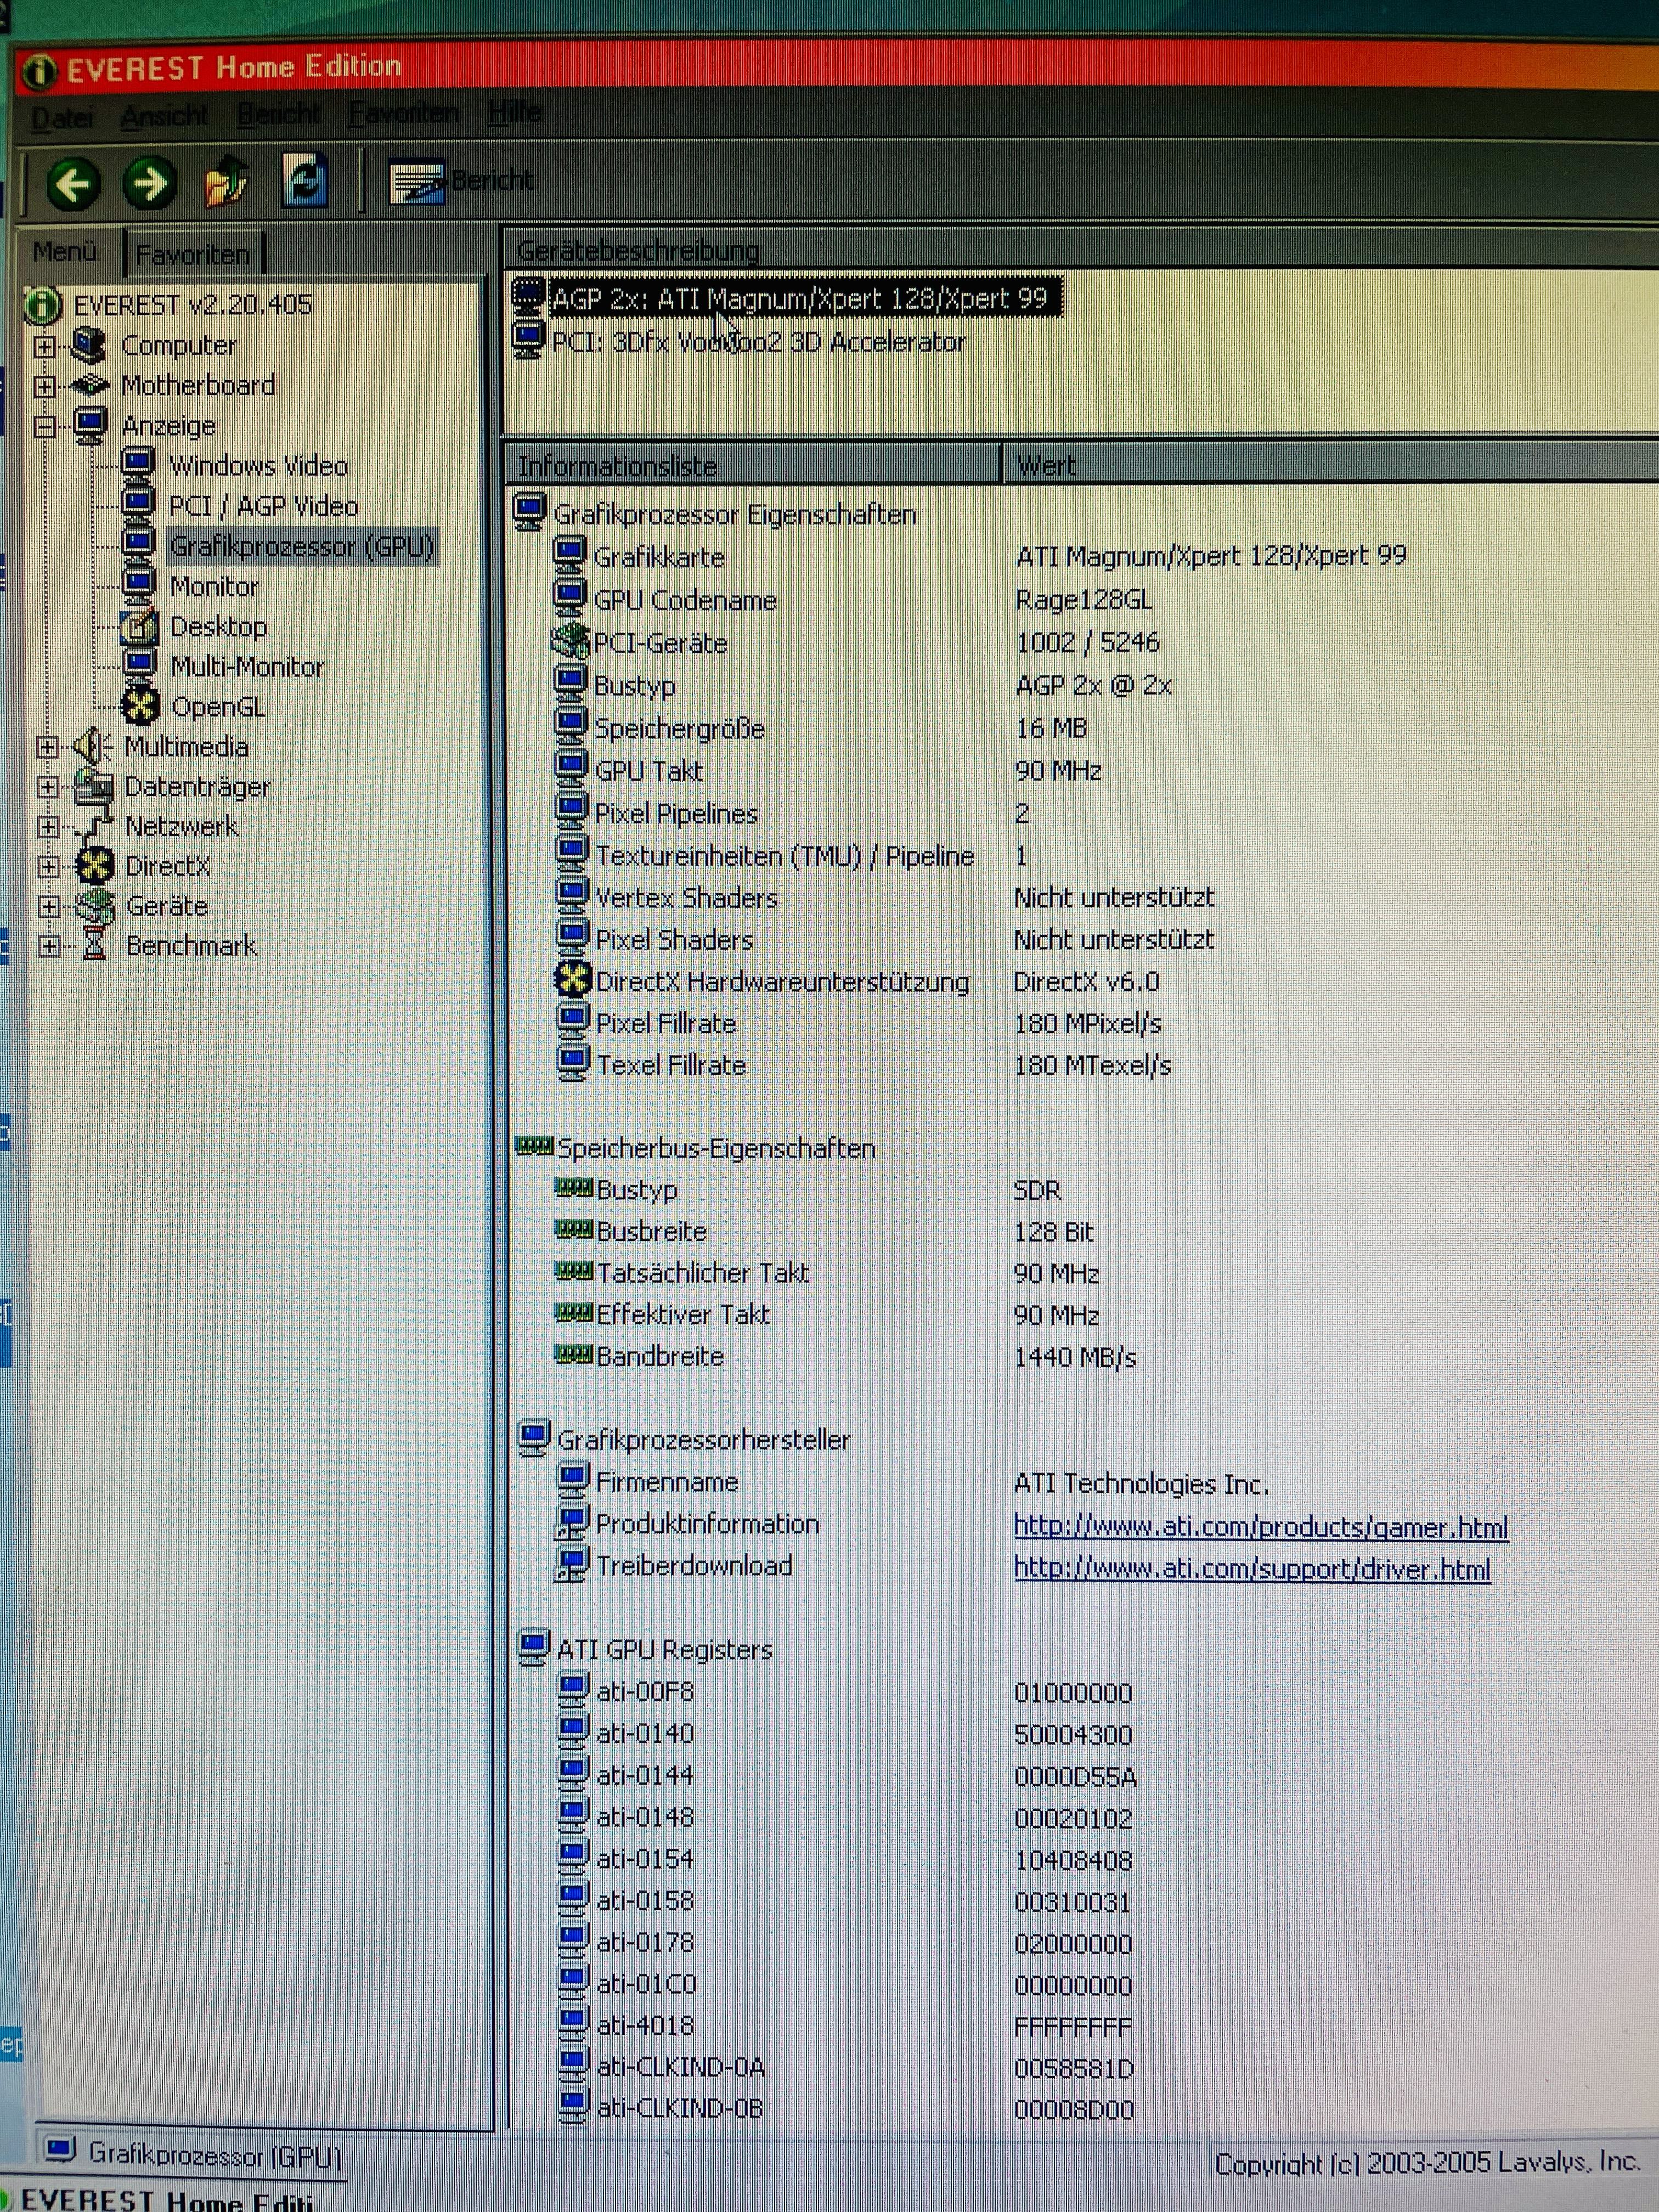This screenshot has height=2212, width=1659.
Task: Select Multi-Monitor tree item
Action: click(x=247, y=667)
